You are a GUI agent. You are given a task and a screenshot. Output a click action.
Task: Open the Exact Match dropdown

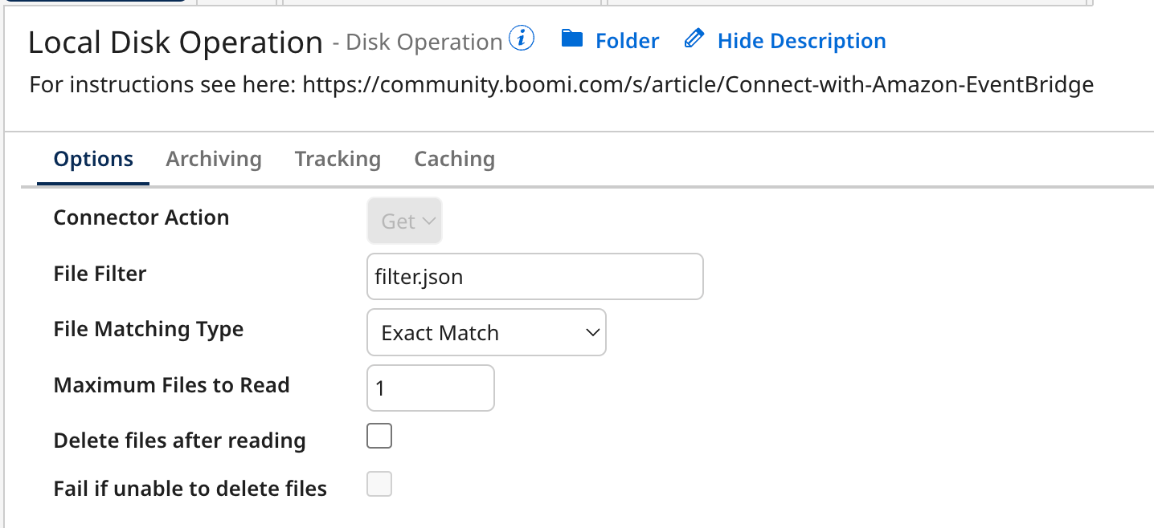pos(485,332)
